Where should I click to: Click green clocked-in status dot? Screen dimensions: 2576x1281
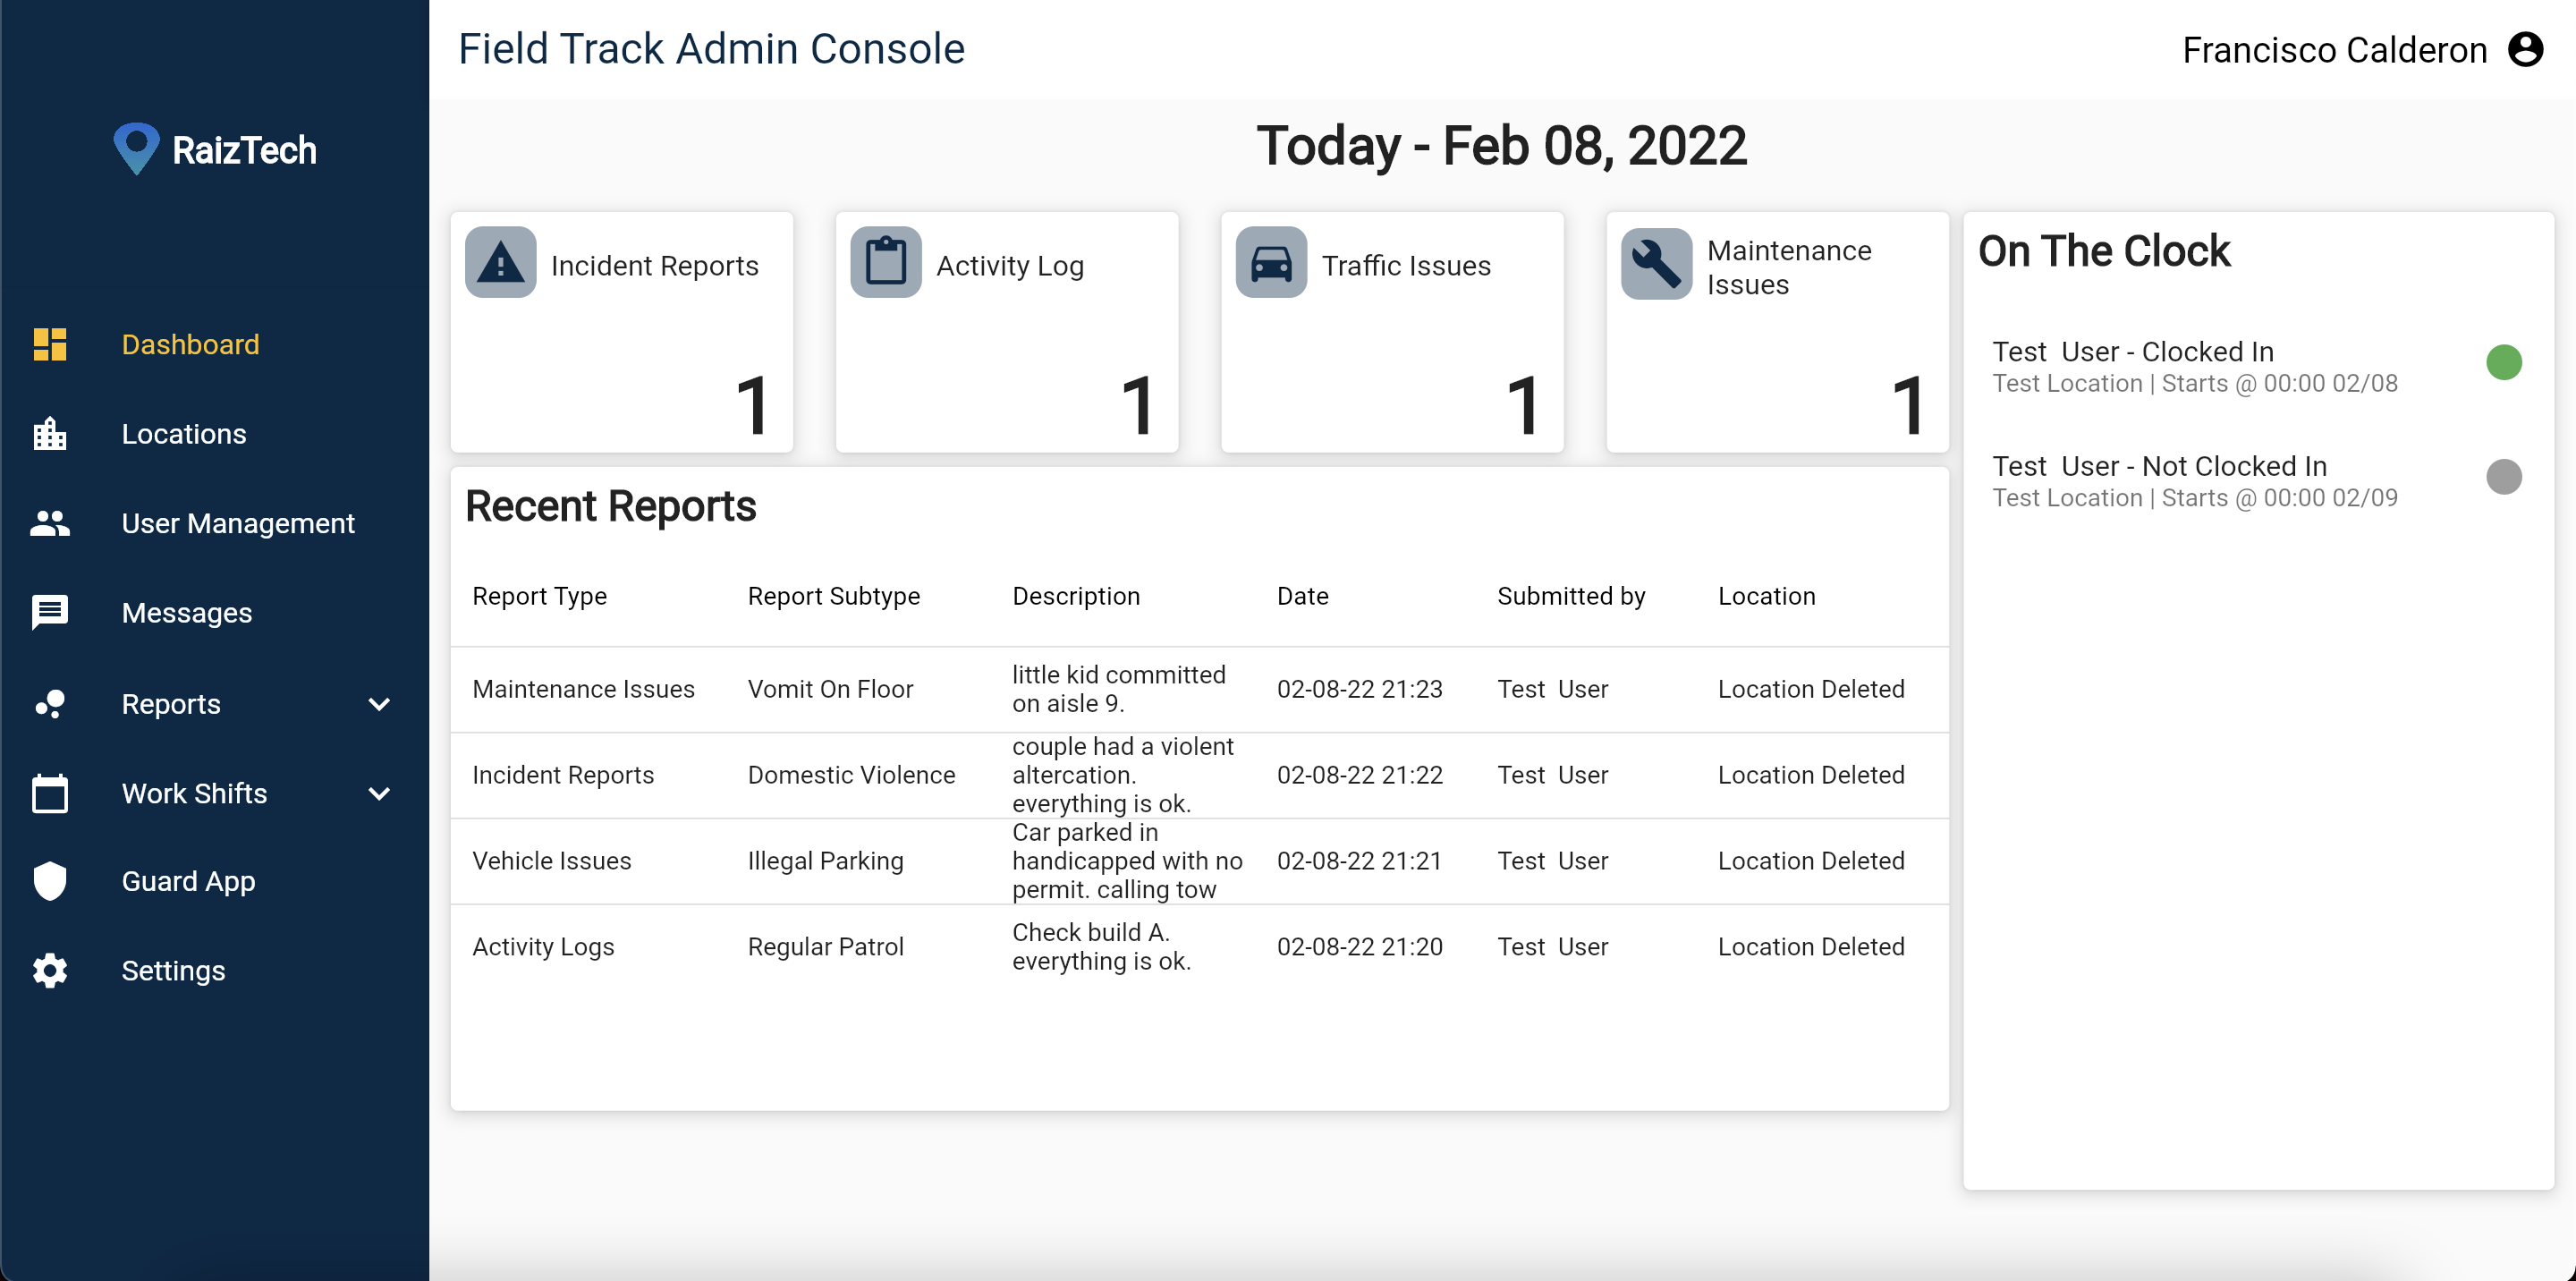[2503, 362]
